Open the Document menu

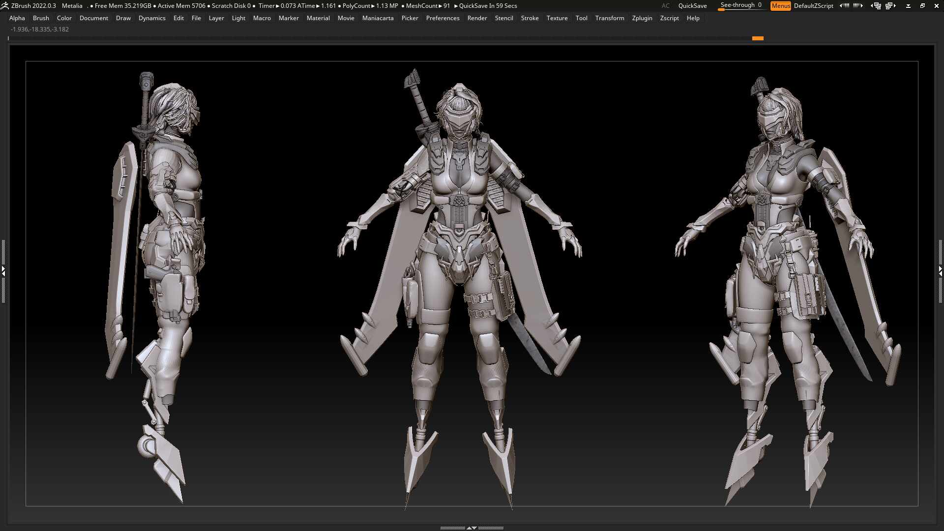pos(93,18)
